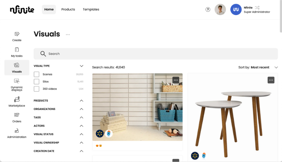The image size is (282, 162).
Task: Switch to the Templates tab
Action: [91, 9]
